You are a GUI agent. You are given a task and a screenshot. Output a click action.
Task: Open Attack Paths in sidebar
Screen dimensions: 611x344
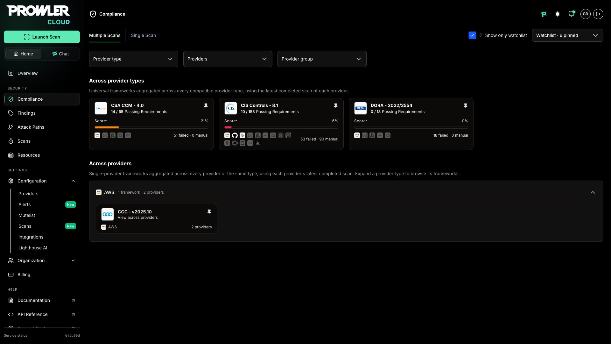[x=42, y=127]
